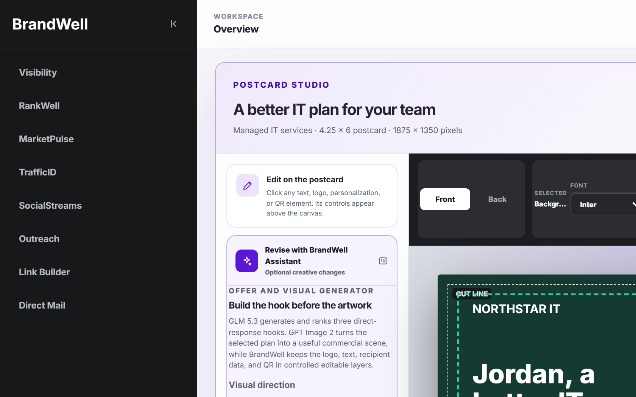The image size is (636, 397).
Task: Click the Edit on the postcard card
Action: pos(312,196)
